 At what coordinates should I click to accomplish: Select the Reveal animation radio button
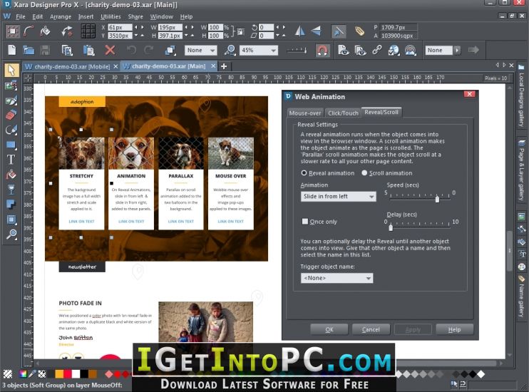pos(304,172)
